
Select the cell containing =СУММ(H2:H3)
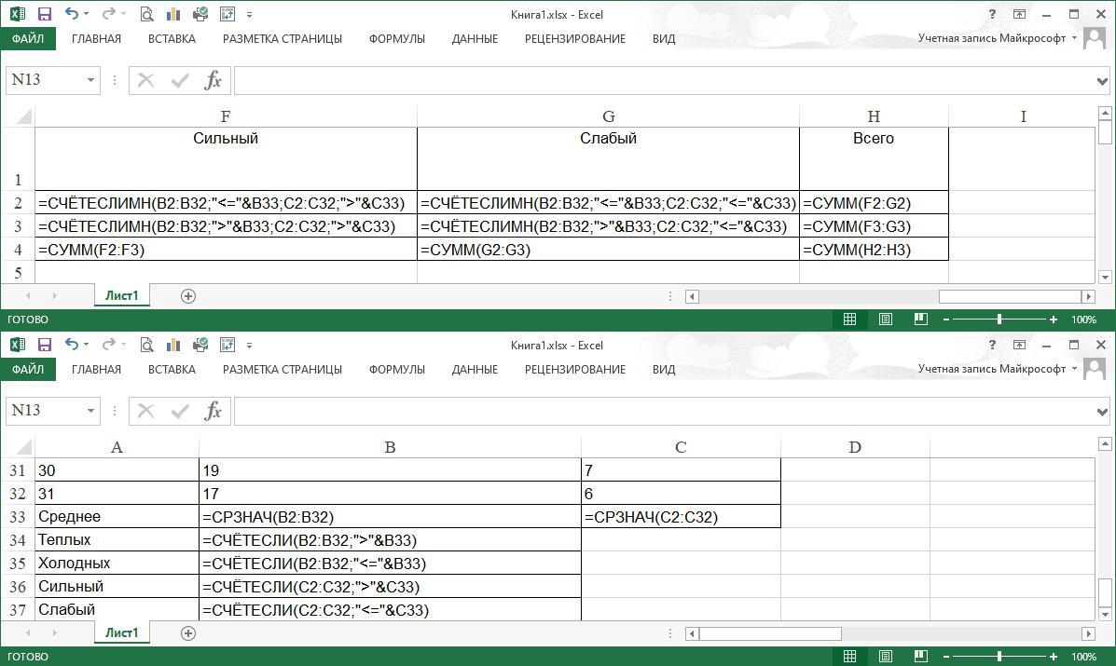874,250
